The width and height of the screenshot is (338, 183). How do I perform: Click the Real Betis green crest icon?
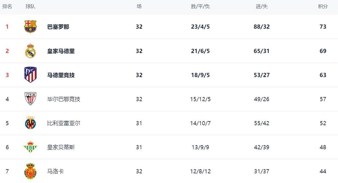coord(30,147)
